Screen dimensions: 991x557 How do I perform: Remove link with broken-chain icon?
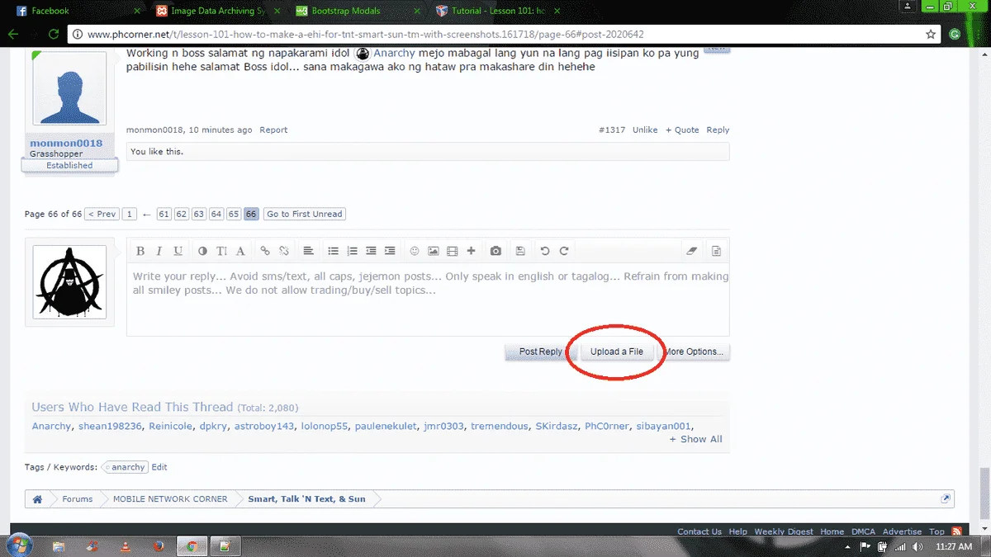[283, 251]
